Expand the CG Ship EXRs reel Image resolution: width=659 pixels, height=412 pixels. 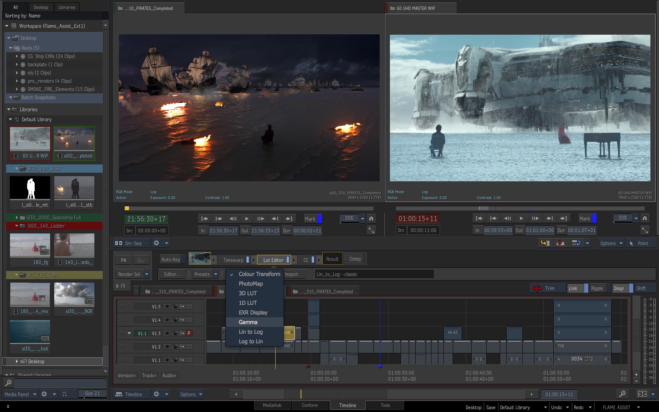click(x=17, y=56)
